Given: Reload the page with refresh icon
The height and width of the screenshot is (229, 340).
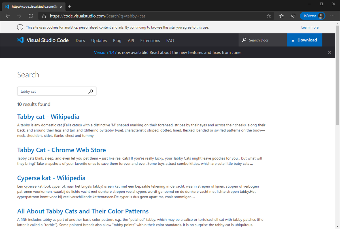Looking at the screenshot, I should (31, 16).
